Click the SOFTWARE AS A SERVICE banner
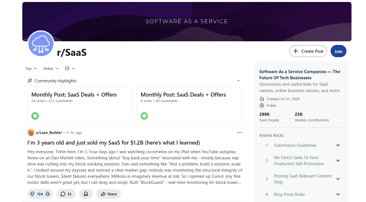 (187, 21)
